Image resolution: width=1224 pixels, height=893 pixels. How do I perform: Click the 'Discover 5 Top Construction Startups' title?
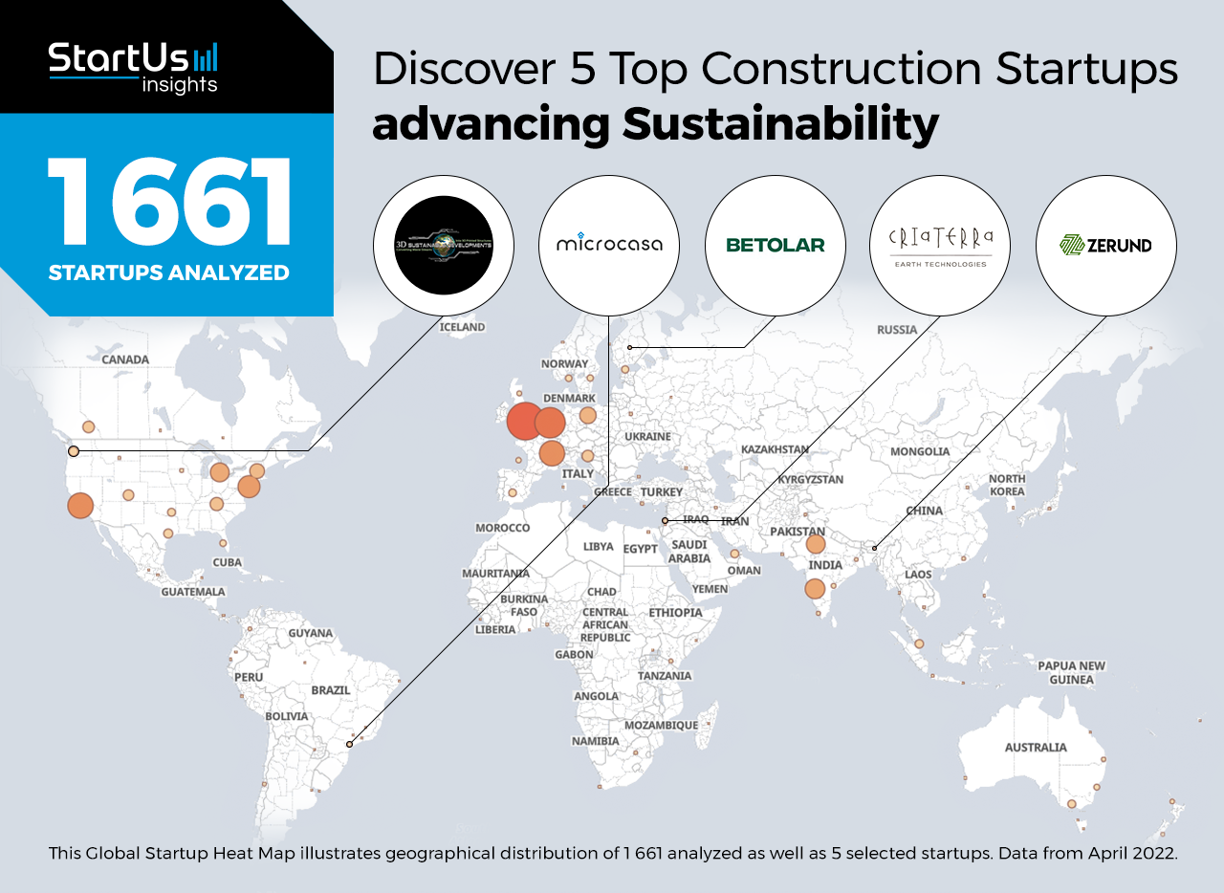pyautogui.click(x=775, y=69)
